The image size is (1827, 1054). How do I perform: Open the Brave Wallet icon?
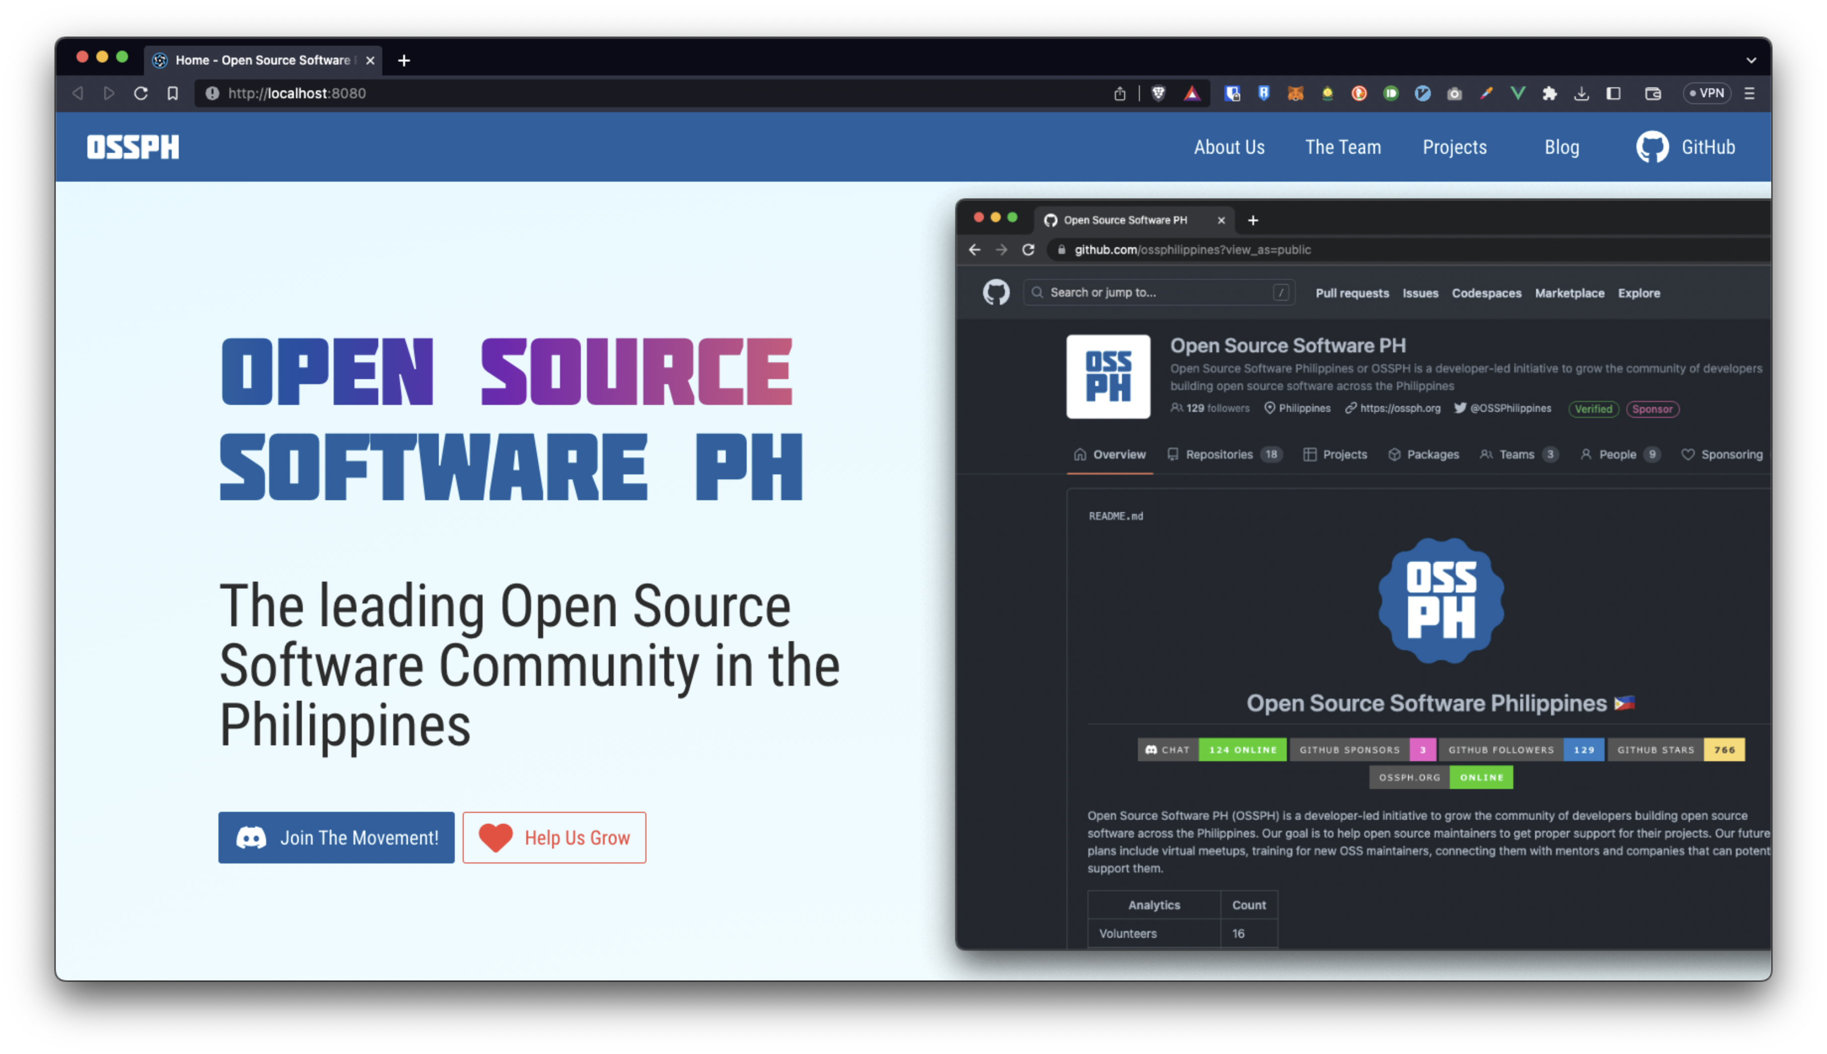click(1652, 93)
